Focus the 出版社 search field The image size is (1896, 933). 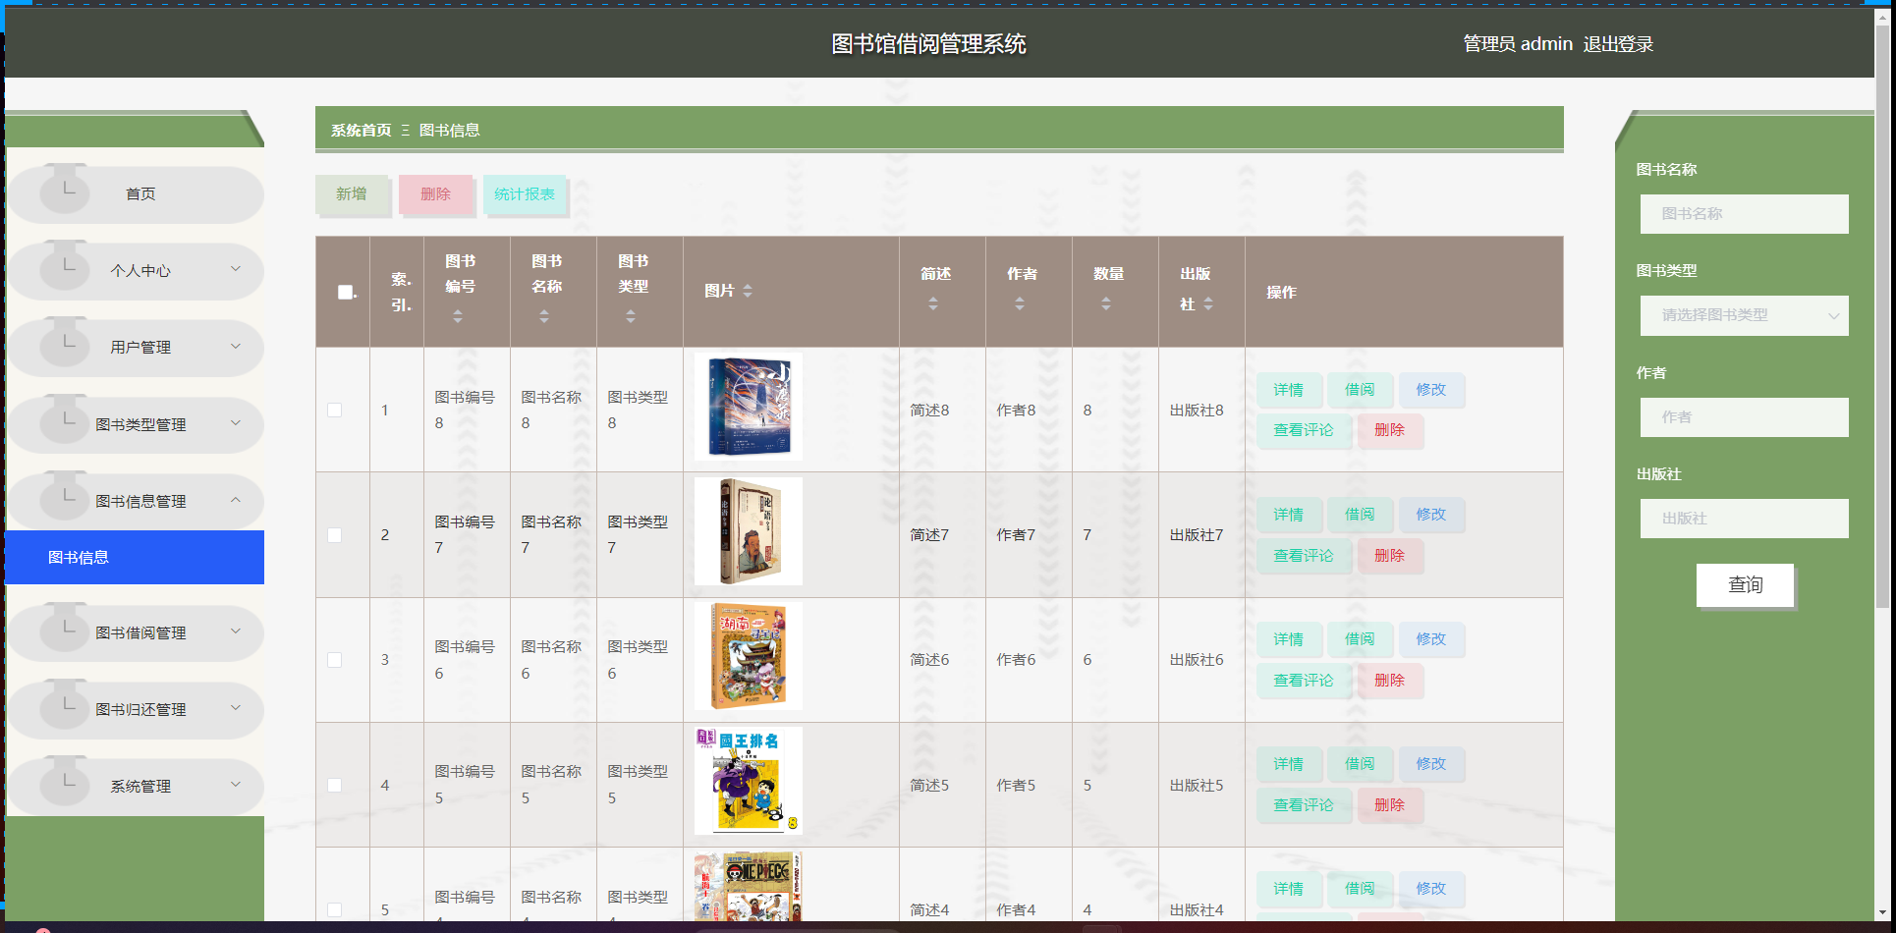(x=1744, y=519)
